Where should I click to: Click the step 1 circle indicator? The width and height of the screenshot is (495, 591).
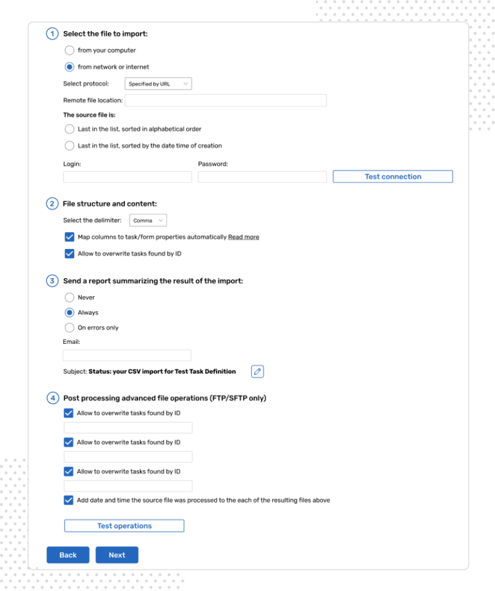point(52,33)
